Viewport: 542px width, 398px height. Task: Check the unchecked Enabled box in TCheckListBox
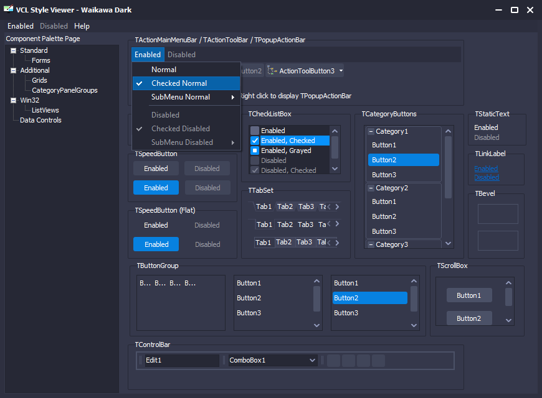pos(255,131)
